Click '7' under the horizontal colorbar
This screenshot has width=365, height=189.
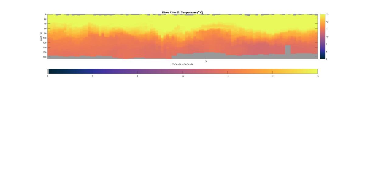pyautogui.click(x=48, y=76)
